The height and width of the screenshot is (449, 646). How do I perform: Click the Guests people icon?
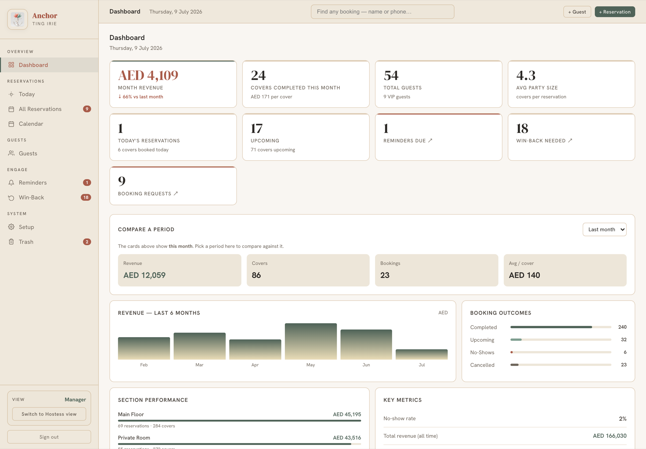pyautogui.click(x=11, y=153)
